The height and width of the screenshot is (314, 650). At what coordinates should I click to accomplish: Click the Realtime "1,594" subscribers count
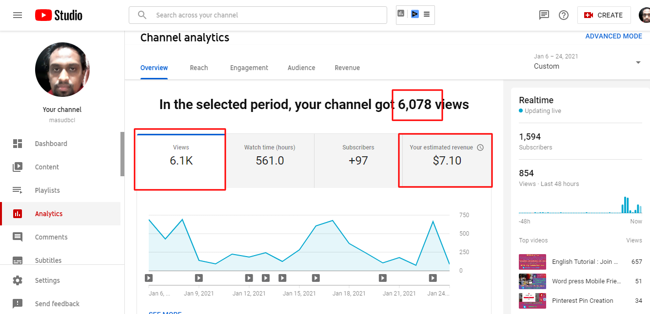pyautogui.click(x=530, y=137)
